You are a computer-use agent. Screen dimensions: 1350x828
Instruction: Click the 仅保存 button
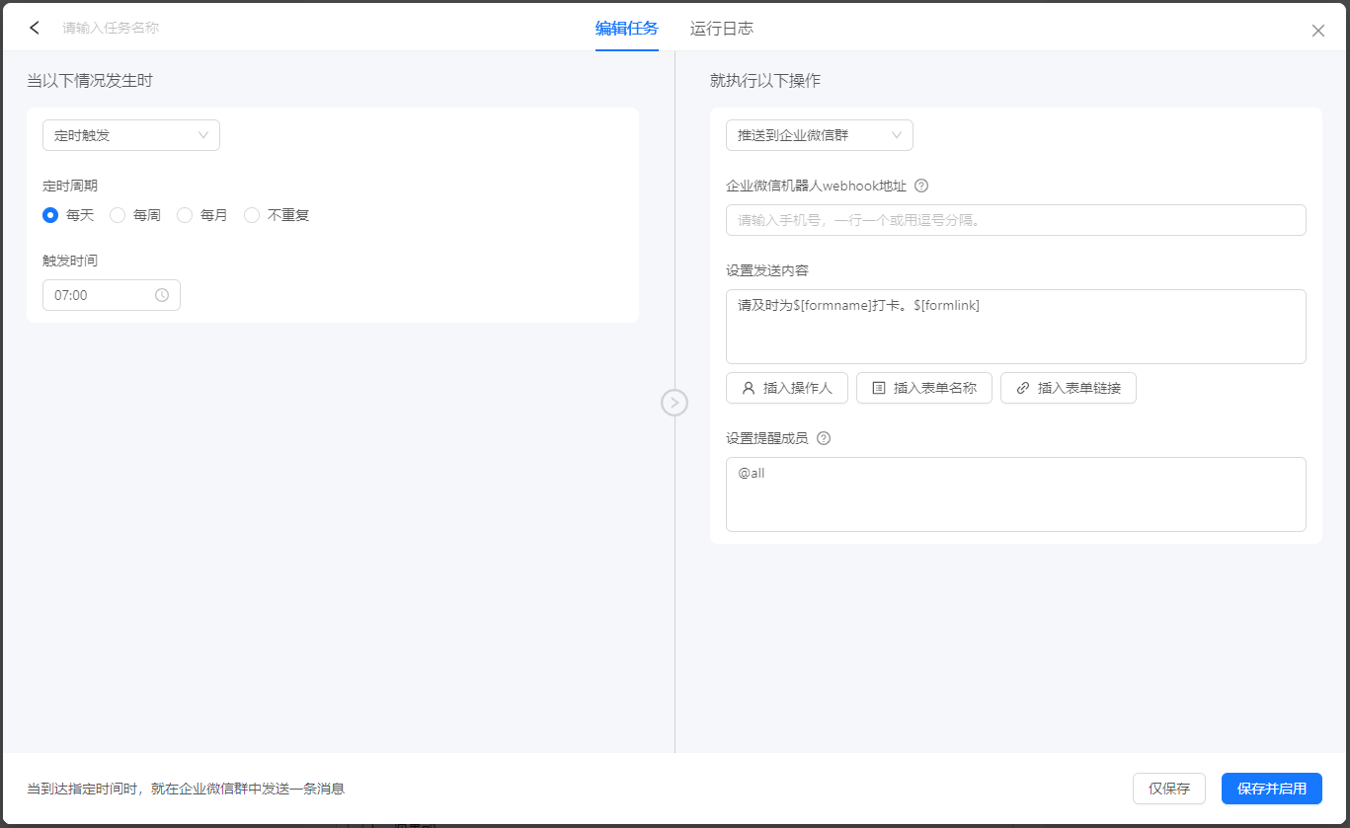point(1169,789)
